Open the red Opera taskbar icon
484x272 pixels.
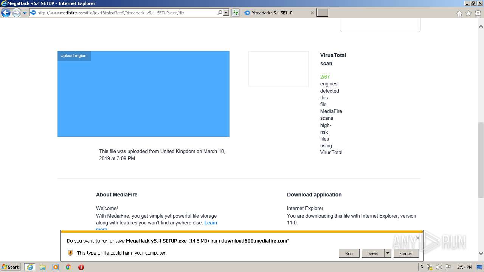[81, 267]
